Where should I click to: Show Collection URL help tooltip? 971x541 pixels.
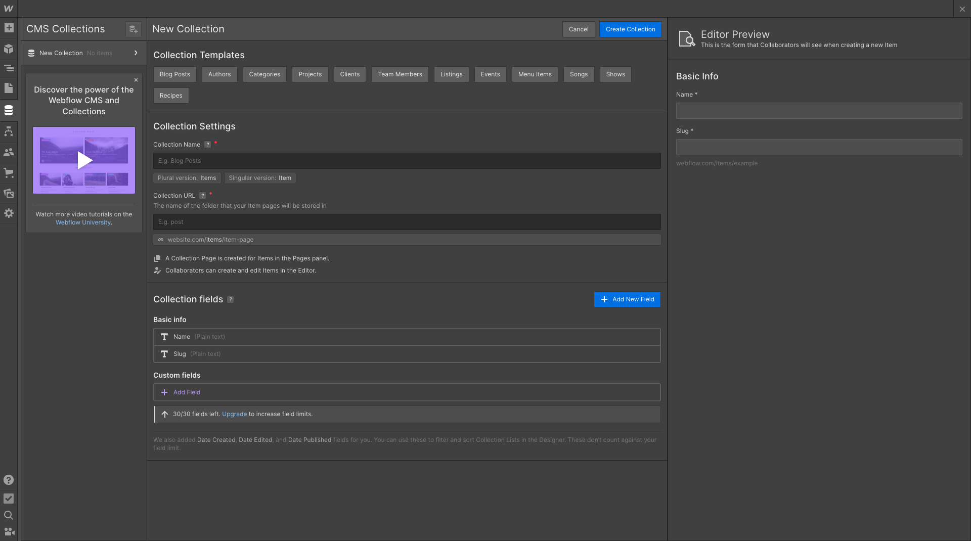pyautogui.click(x=202, y=196)
